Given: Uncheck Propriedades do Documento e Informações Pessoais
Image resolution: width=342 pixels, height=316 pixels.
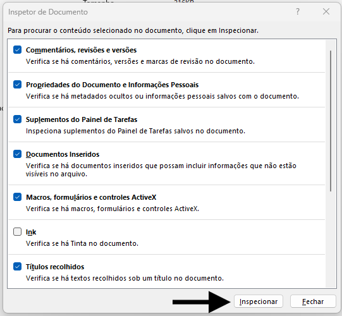Looking at the screenshot, I should point(17,85).
